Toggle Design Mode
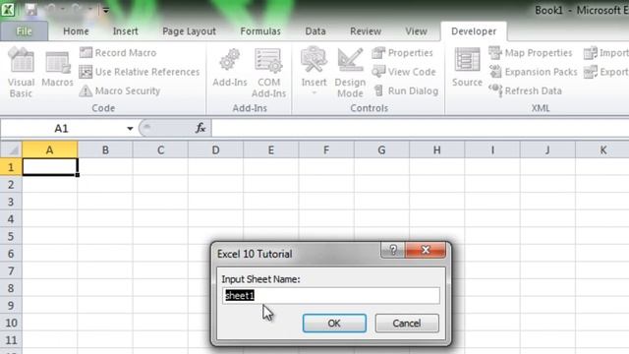629x354 pixels. [350, 72]
